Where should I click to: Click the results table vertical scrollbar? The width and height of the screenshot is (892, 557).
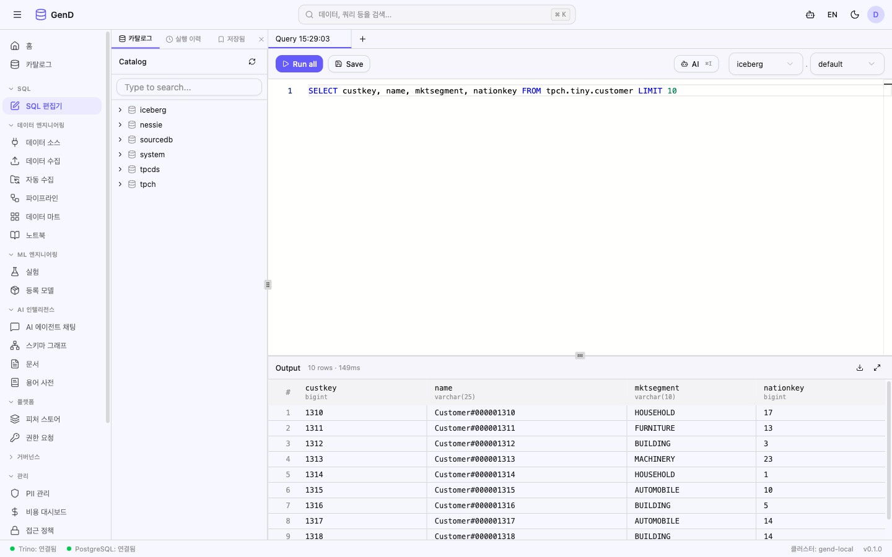(x=888, y=451)
